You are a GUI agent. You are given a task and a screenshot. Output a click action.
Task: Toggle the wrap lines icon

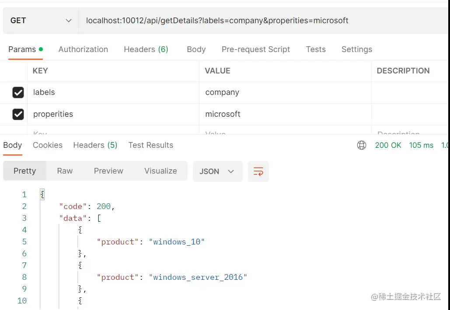pos(258,171)
